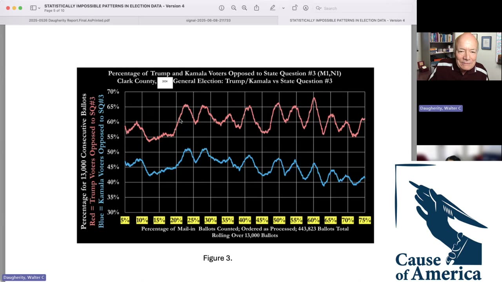The width and height of the screenshot is (502, 282).
Task: Click the 30% y-axis label on the chart
Action: tap(113, 212)
